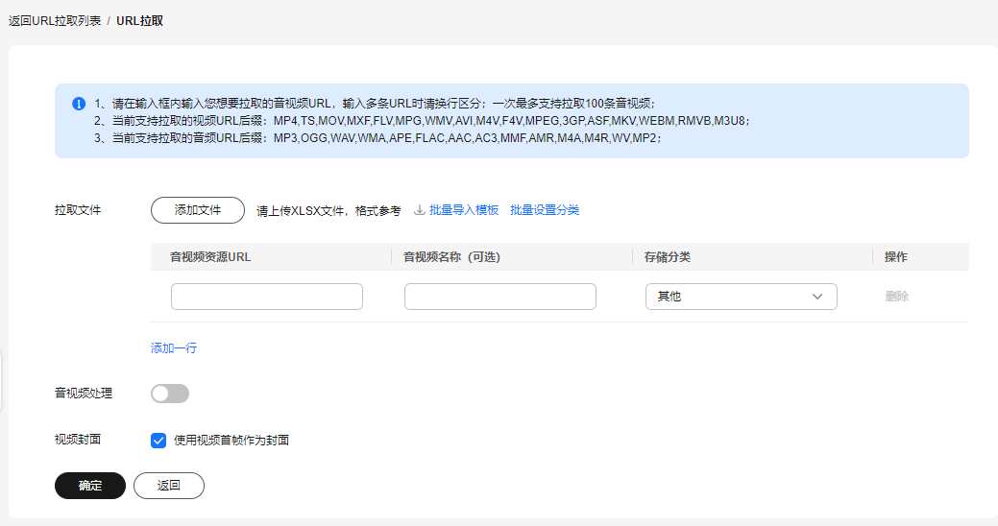Open the 批量导入模板 link
This screenshot has height=526, width=998.
click(463, 210)
